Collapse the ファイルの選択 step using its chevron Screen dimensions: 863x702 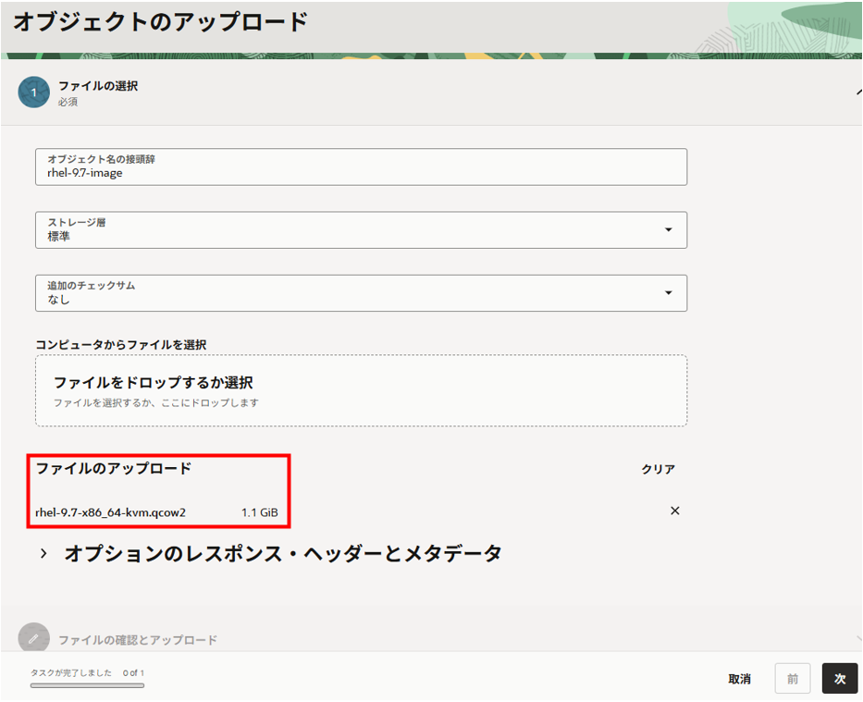(857, 91)
